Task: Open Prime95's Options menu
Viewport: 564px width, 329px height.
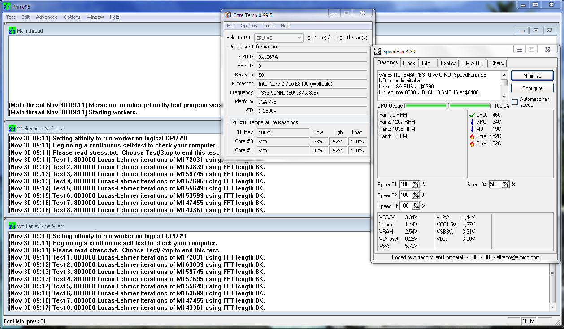Action: pos(72,17)
